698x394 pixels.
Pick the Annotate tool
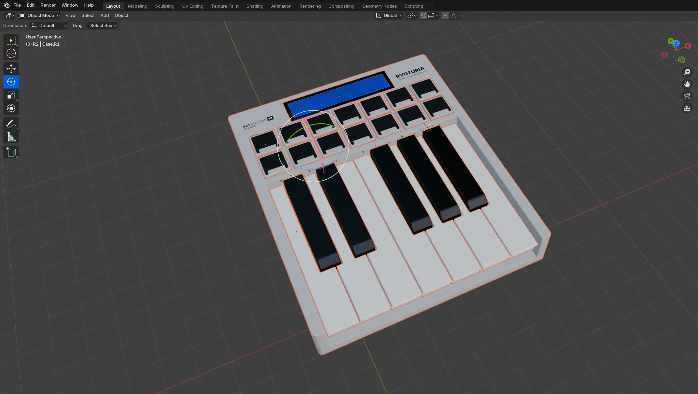[11, 124]
